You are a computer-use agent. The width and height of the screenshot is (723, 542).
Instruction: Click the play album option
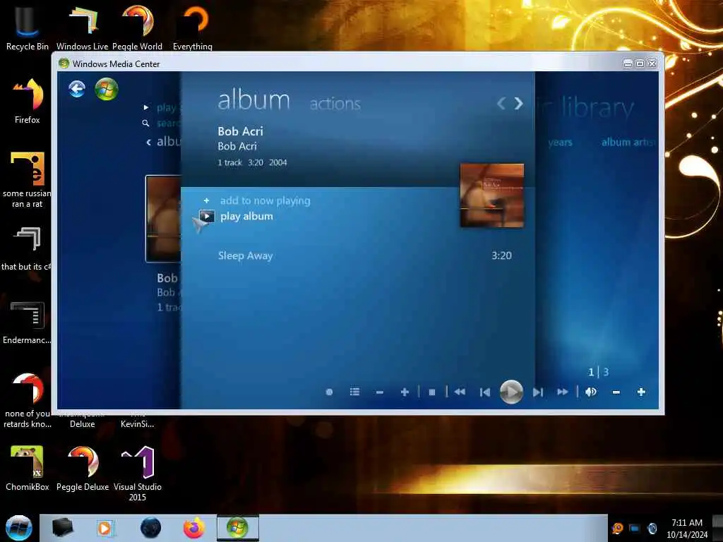tap(246, 216)
